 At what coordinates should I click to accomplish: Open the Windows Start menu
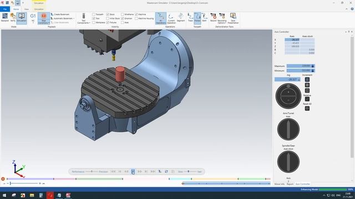point(4,195)
